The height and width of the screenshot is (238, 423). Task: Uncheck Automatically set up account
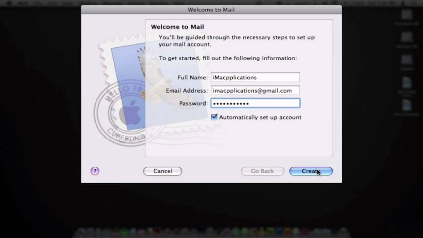click(x=214, y=117)
